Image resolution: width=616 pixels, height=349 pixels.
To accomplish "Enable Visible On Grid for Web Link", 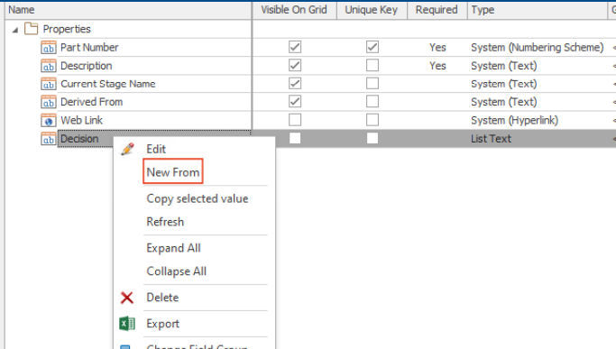I will click(x=295, y=120).
